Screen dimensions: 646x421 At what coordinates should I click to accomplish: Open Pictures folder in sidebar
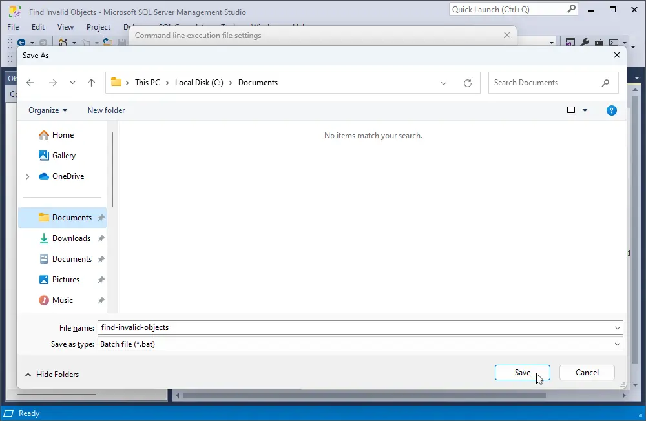point(65,280)
